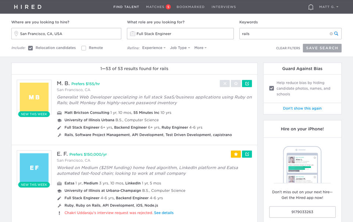Click the M. B. roles pencil icon
The image size is (353, 222).
pyautogui.click(x=59, y=128)
